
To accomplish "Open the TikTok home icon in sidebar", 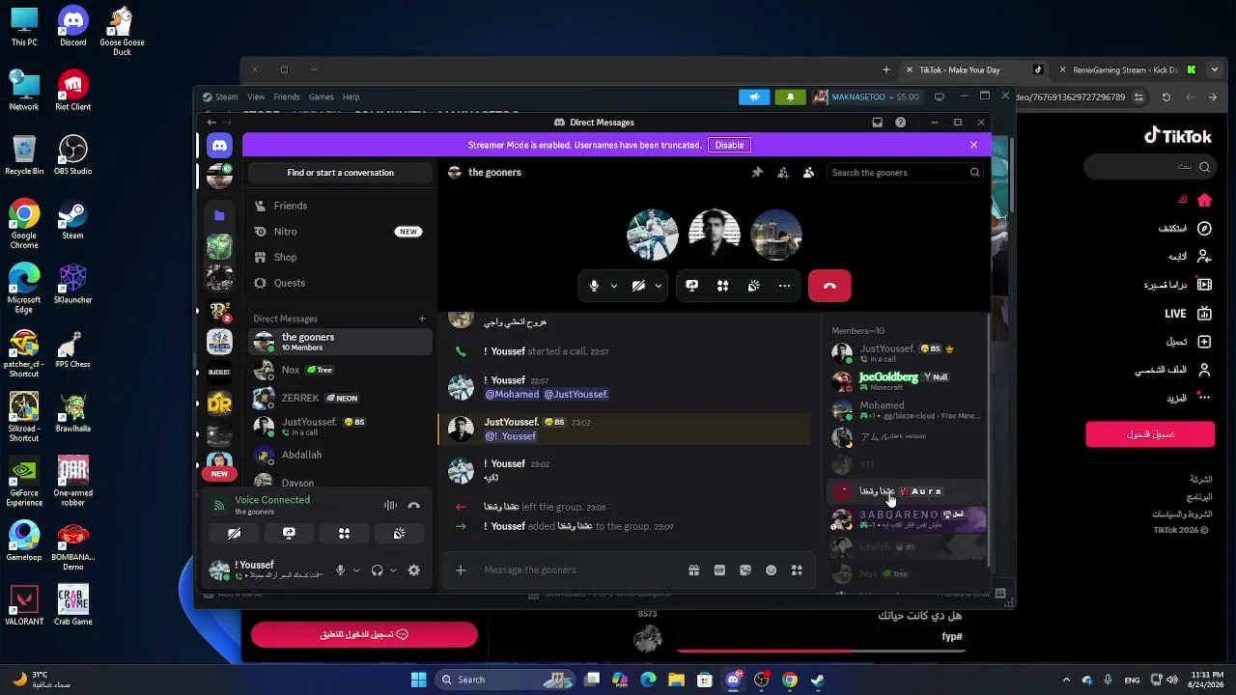I will (x=1204, y=200).
